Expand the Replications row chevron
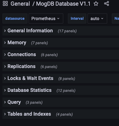 point(5,66)
